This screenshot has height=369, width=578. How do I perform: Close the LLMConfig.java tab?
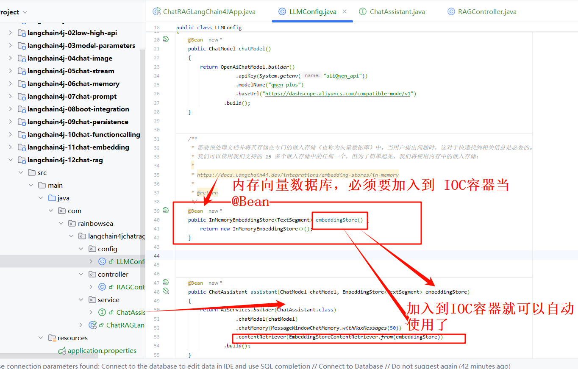pyautogui.click(x=345, y=11)
